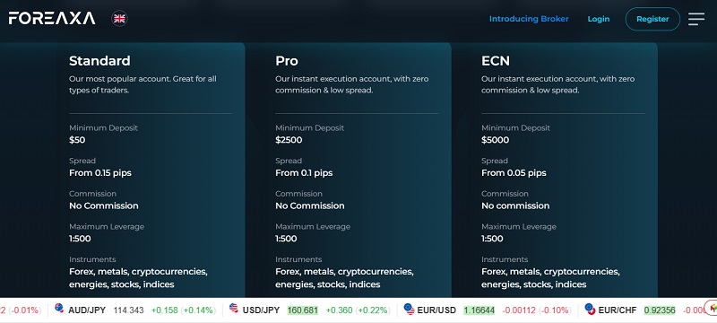This screenshot has width=717, height=323.
Task: Click the EUR/CHF price 0.92356
Action: point(660,310)
